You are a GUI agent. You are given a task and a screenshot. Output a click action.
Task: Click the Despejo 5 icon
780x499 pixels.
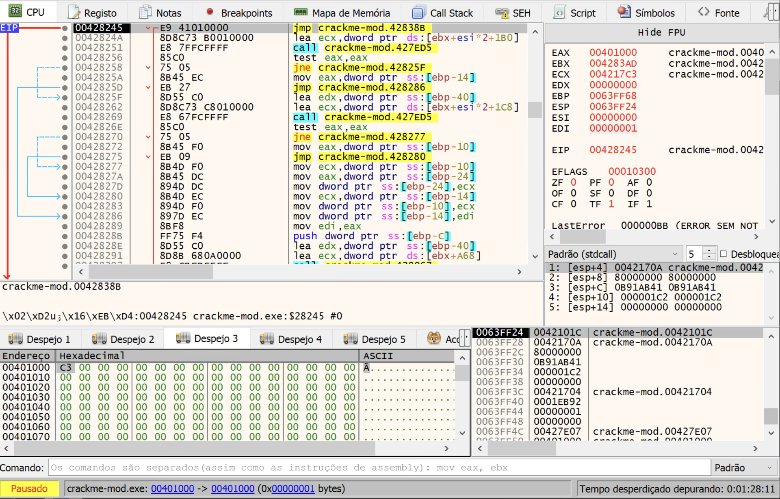pyautogui.click(x=351, y=338)
